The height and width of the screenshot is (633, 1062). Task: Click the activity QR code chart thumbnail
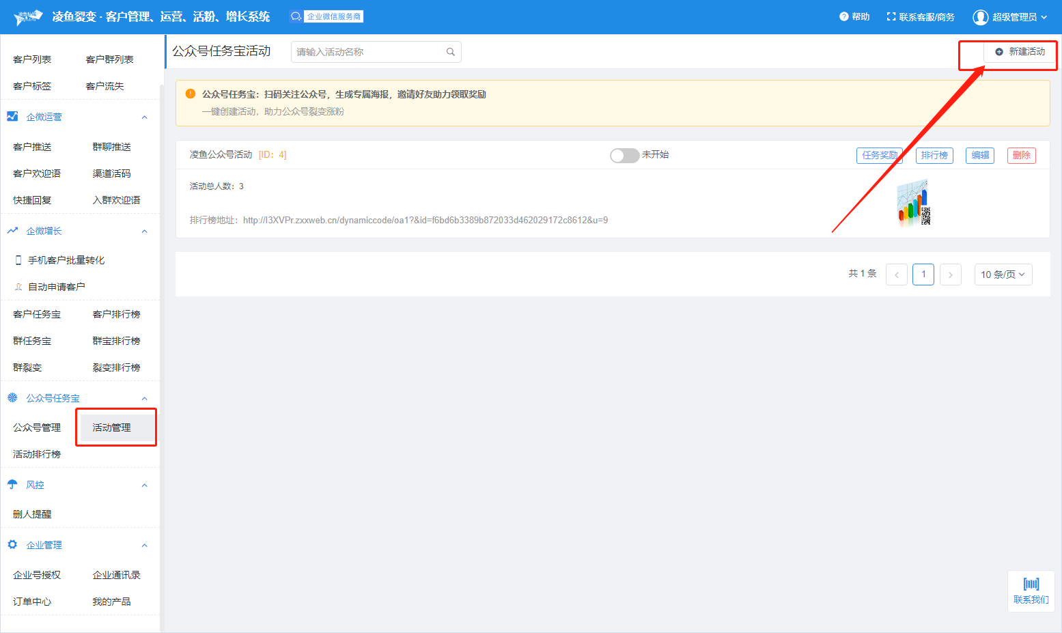click(x=914, y=203)
